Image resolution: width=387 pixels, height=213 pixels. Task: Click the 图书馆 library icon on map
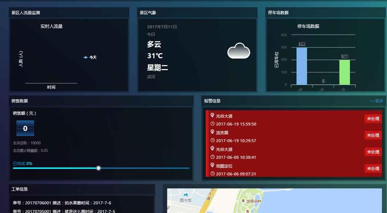point(186,195)
